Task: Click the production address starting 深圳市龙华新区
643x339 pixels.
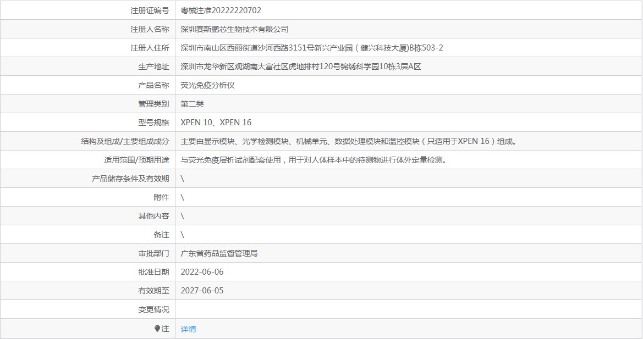Action: pos(300,66)
